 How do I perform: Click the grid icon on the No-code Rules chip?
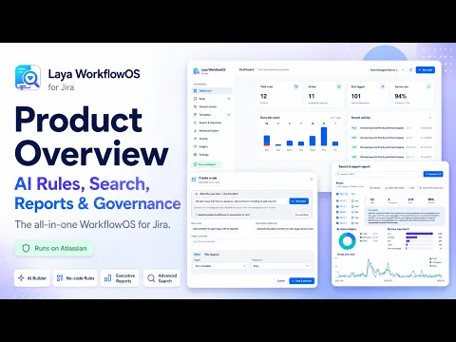pos(60,278)
